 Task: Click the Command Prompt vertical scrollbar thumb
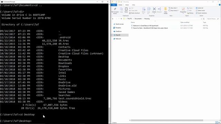(x=109, y=115)
